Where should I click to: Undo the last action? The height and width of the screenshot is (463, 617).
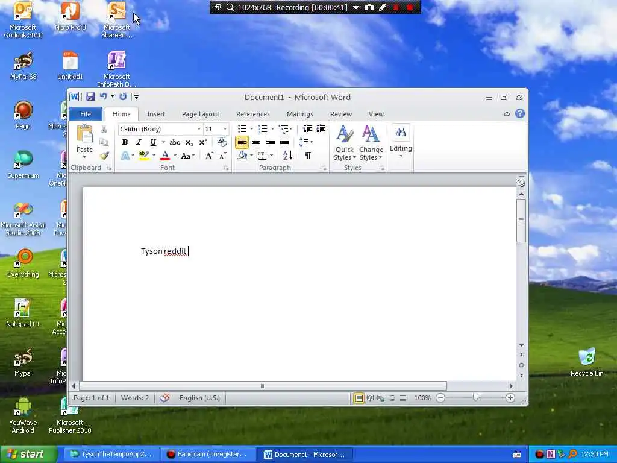pyautogui.click(x=104, y=96)
